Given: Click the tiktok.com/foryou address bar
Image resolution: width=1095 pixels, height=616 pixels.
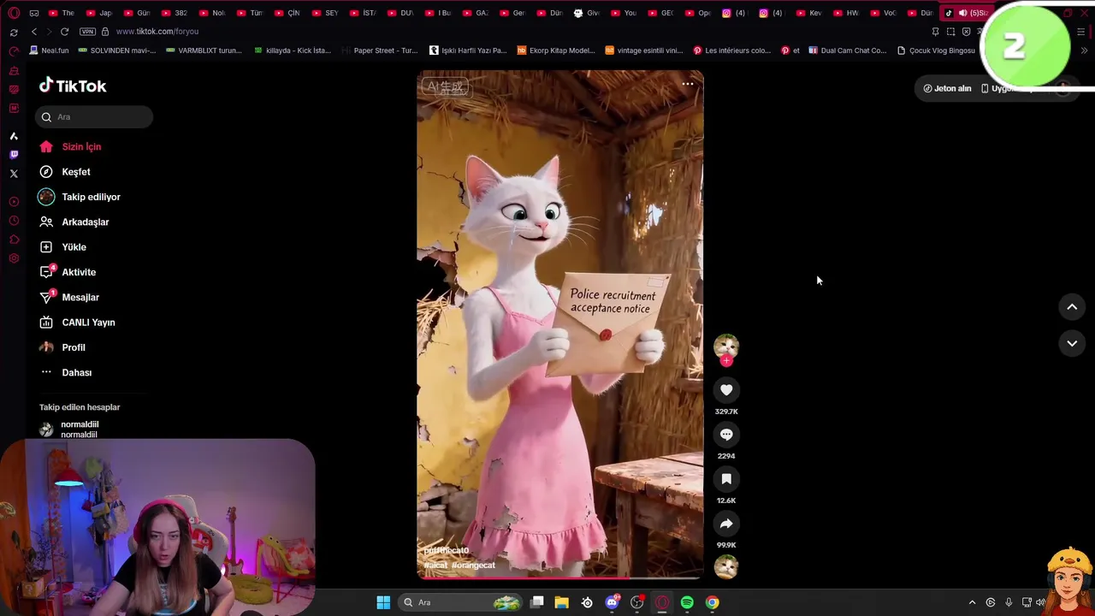Looking at the screenshot, I should click(x=157, y=32).
